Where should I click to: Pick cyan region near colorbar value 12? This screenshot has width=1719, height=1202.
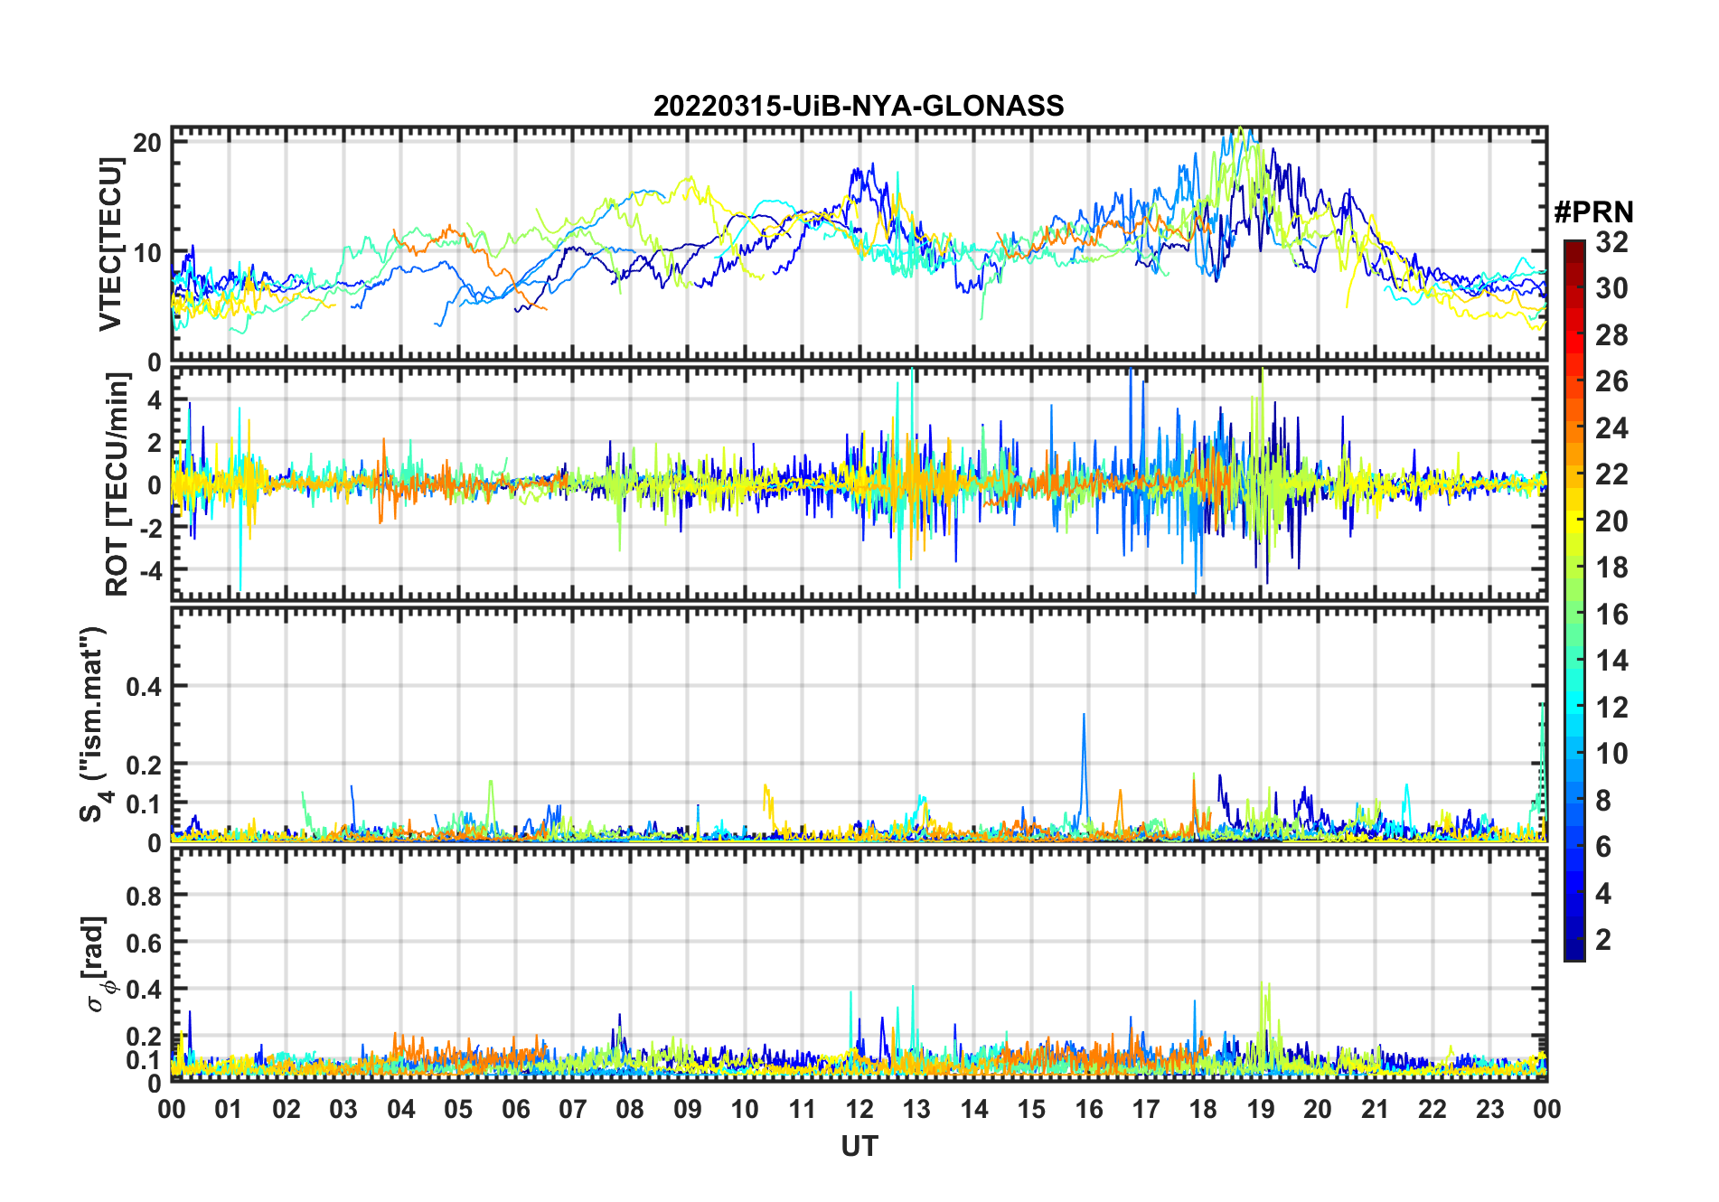click(1574, 707)
